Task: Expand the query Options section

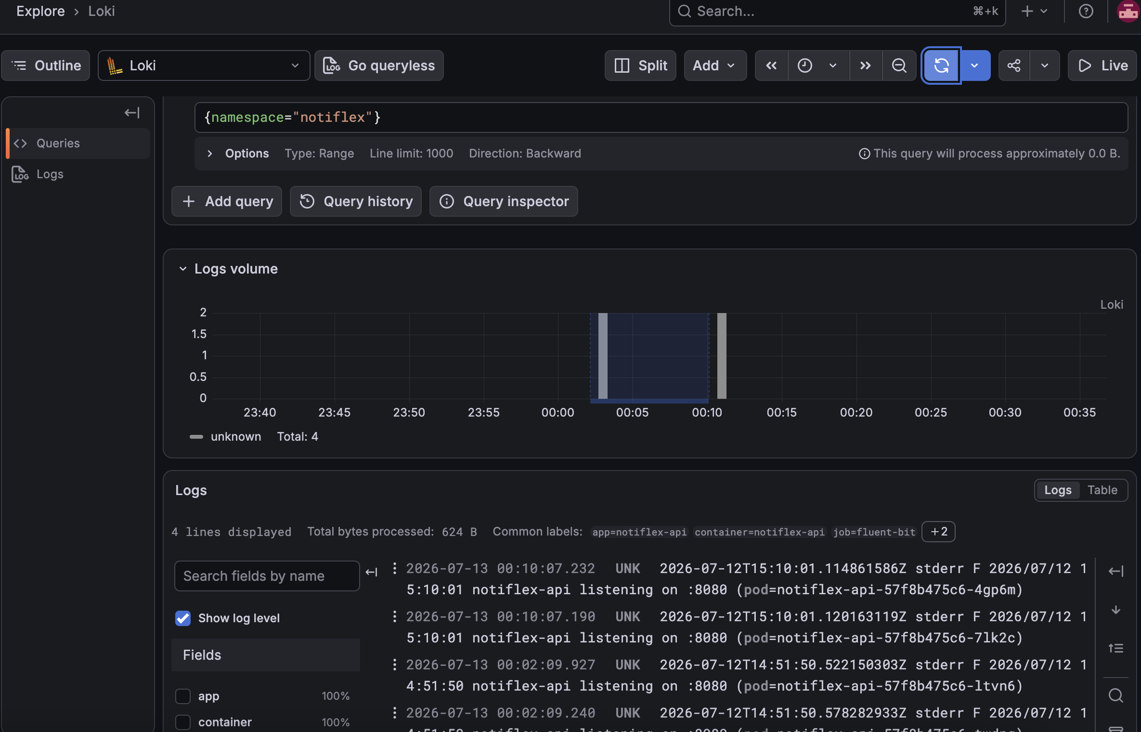Action: pyautogui.click(x=209, y=154)
